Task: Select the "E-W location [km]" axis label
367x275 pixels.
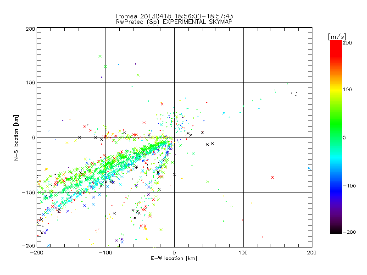Action: tap(174, 258)
